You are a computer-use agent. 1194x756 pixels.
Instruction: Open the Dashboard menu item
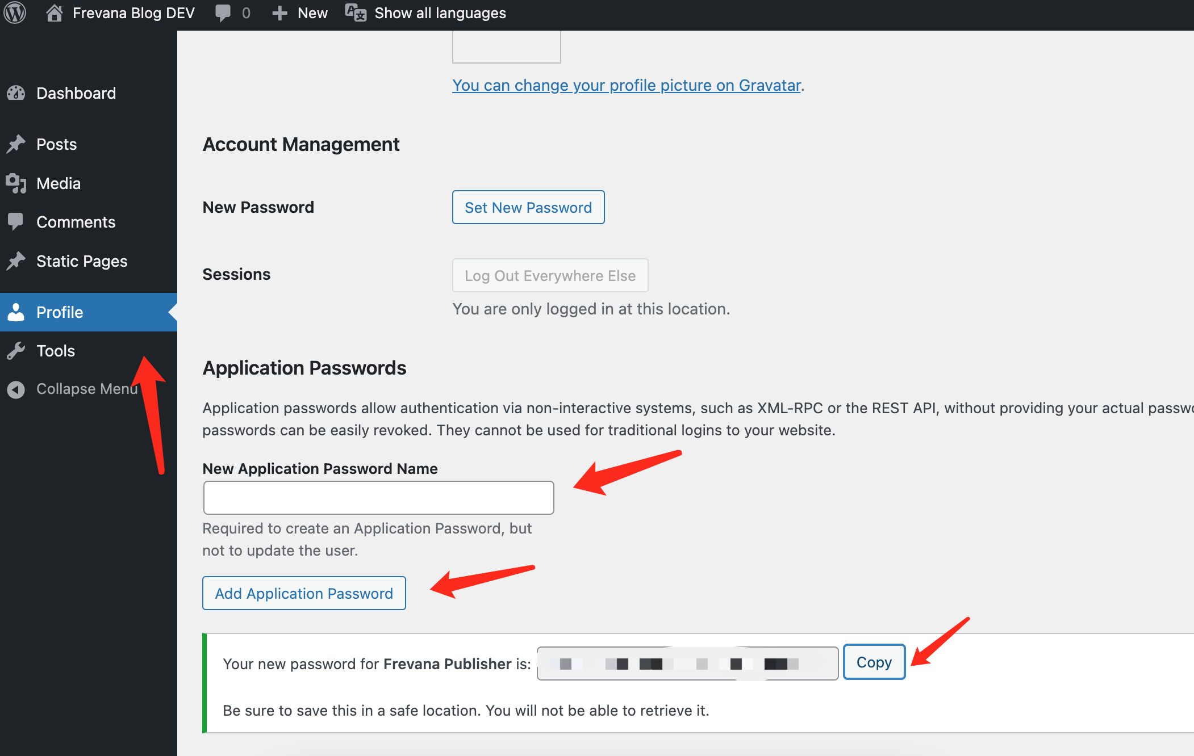tap(89, 93)
